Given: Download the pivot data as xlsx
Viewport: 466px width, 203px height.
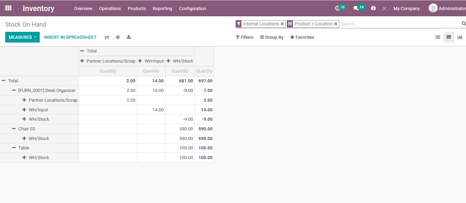Looking at the screenshot, I should tap(129, 37).
